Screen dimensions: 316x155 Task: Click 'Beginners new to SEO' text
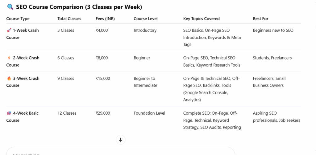pyautogui.click(x=273, y=31)
